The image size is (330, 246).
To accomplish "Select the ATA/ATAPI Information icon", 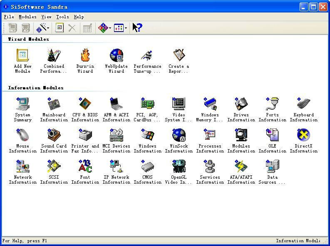I will pyautogui.click(x=241, y=166).
